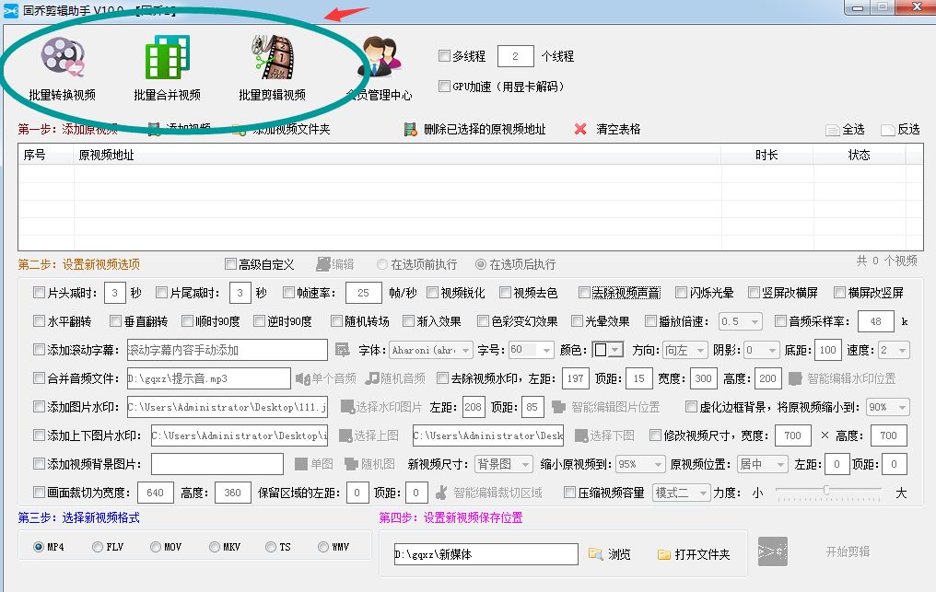Click the 打开文件夹 open folder icon
Viewport: 936px width, 592px height.
pos(664,554)
